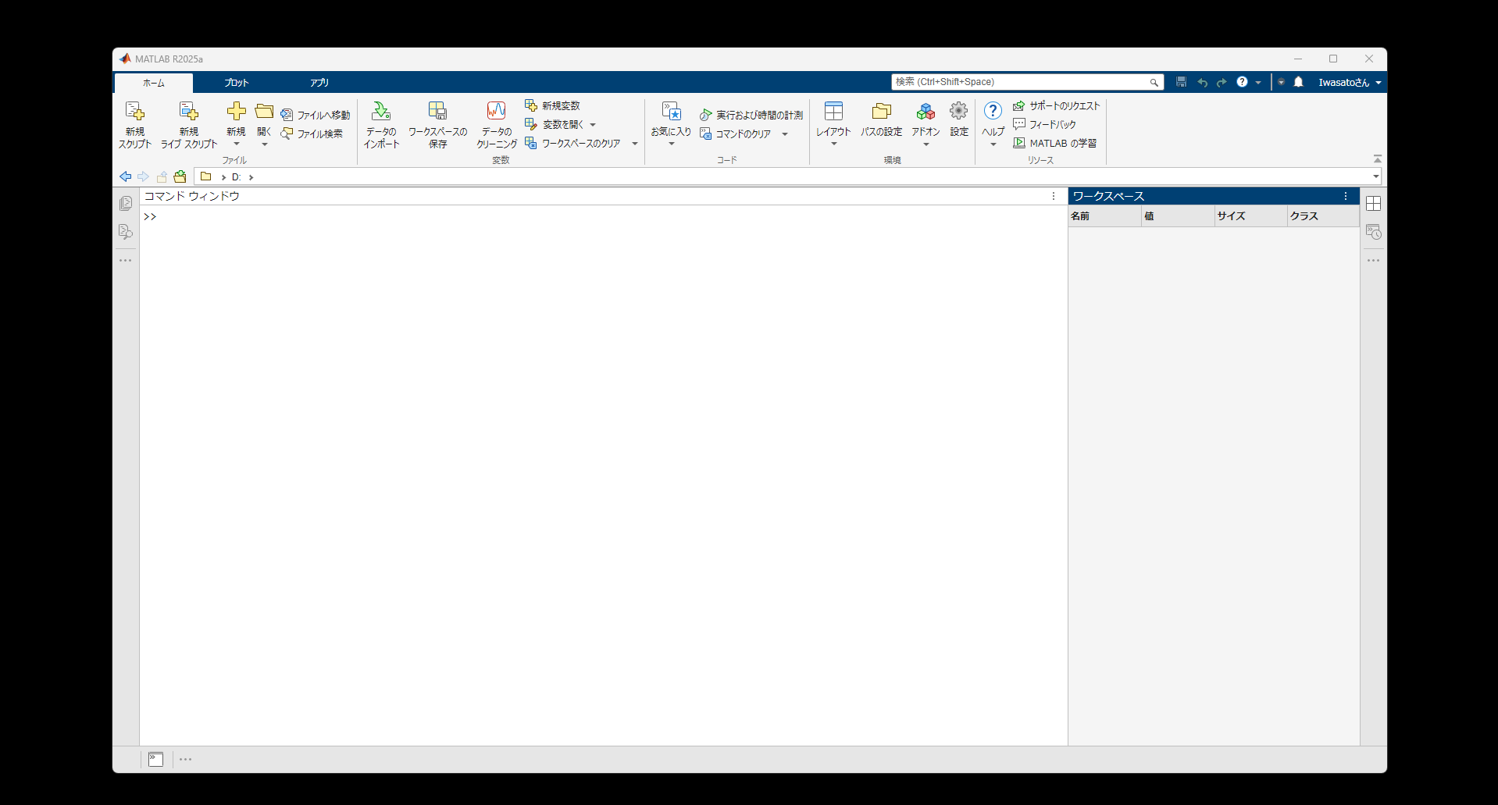Send feedback via フィードバック
1498x805 pixels.
[1053, 123]
